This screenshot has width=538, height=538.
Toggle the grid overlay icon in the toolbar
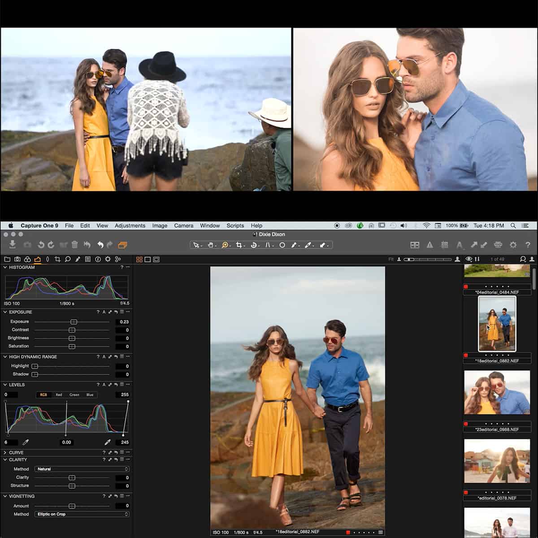[x=444, y=245]
